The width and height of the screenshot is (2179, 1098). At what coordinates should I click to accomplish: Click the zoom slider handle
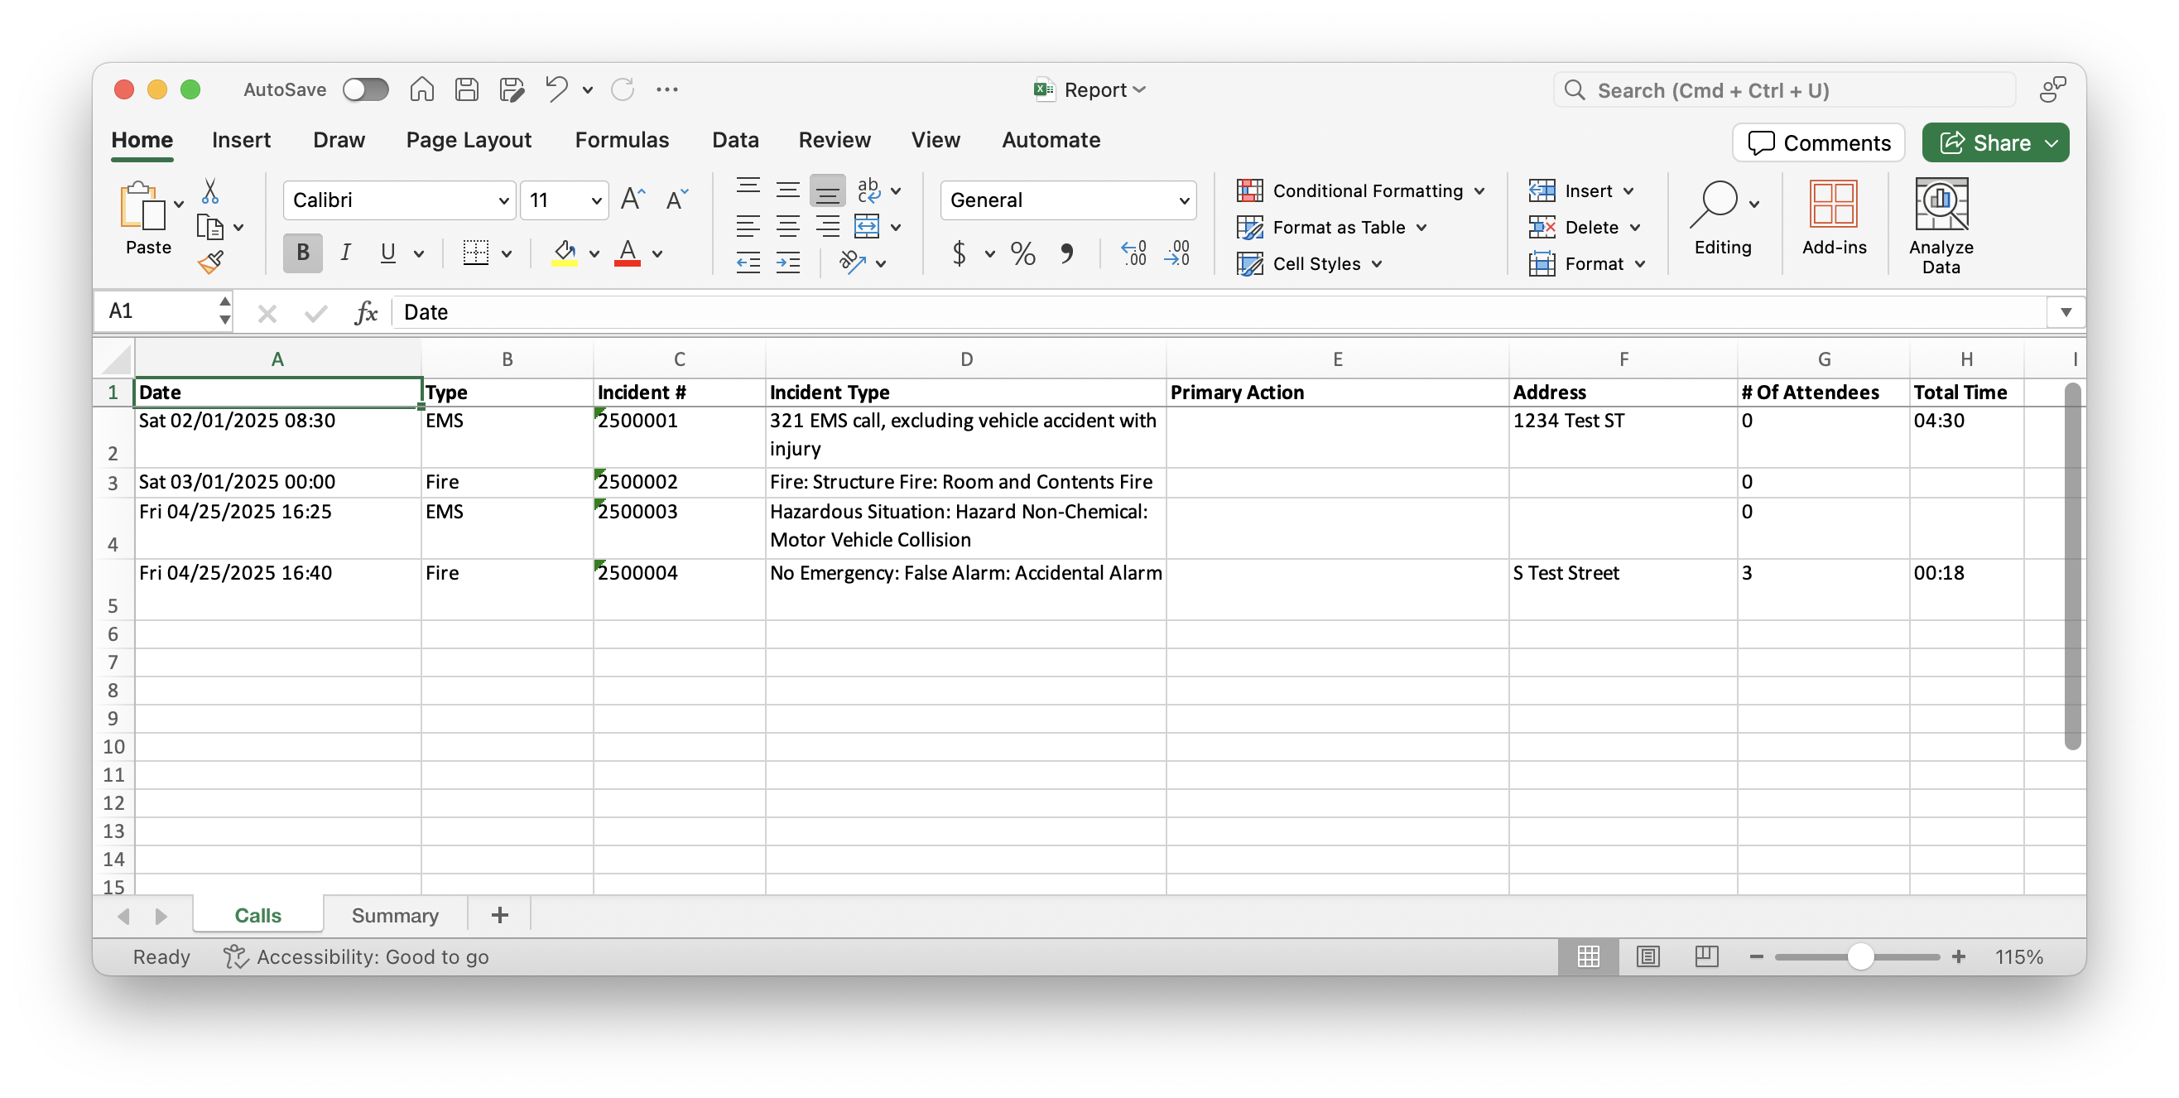pyautogui.click(x=1859, y=956)
